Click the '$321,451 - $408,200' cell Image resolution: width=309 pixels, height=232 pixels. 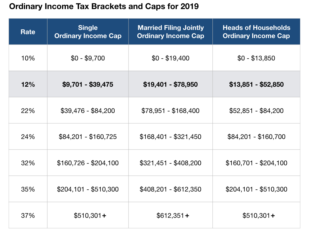[x=170, y=163]
